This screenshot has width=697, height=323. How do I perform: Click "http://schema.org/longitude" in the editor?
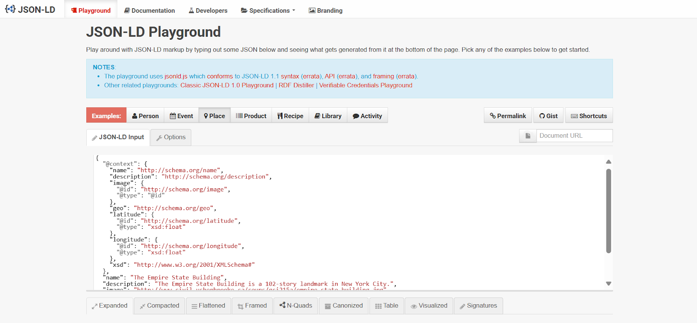coord(191,246)
